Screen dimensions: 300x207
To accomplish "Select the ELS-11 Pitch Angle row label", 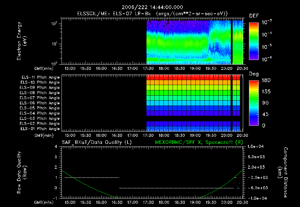I will click(40, 77).
